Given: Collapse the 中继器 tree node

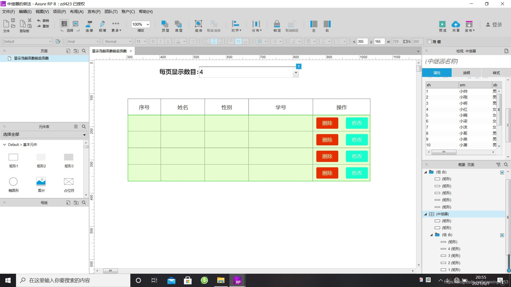Looking at the screenshot, I should 425,214.
